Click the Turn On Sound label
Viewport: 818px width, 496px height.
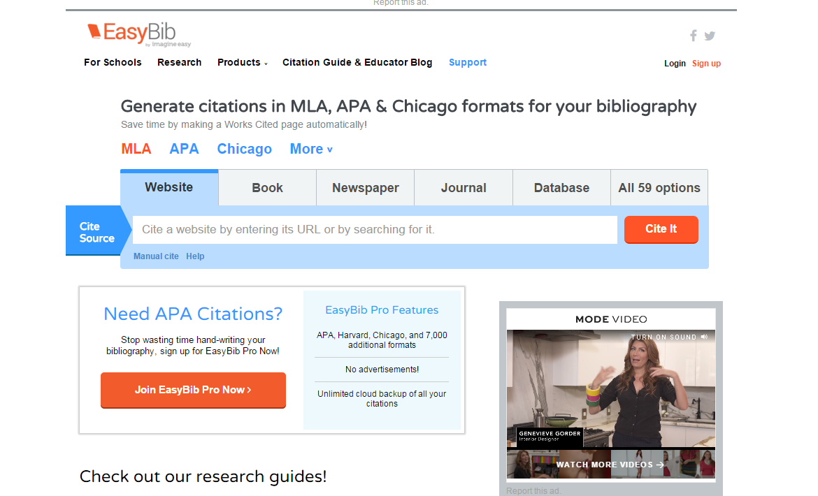pyautogui.click(x=663, y=337)
